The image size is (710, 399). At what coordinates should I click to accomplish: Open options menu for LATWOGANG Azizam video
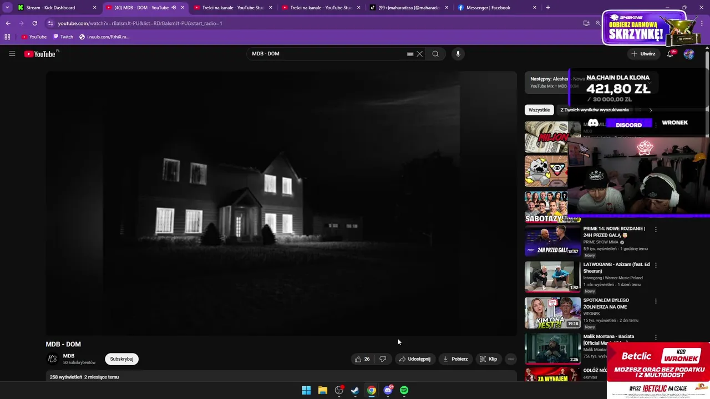tap(656, 265)
